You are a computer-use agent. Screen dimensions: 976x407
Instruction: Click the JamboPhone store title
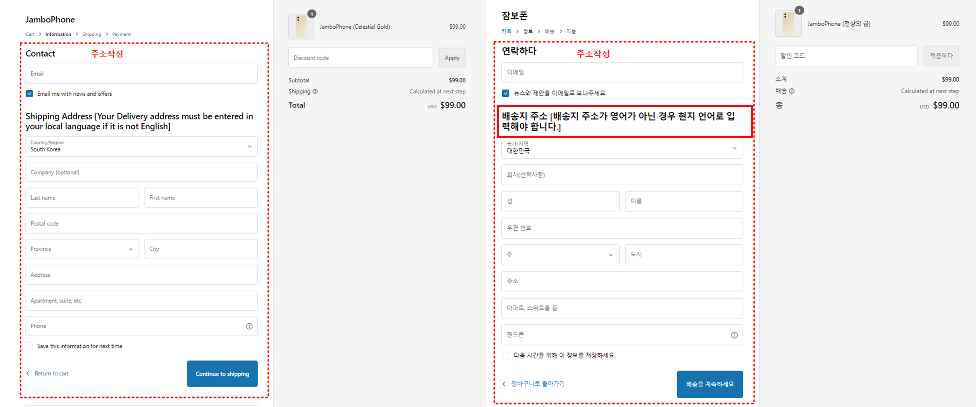[x=50, y=20]
